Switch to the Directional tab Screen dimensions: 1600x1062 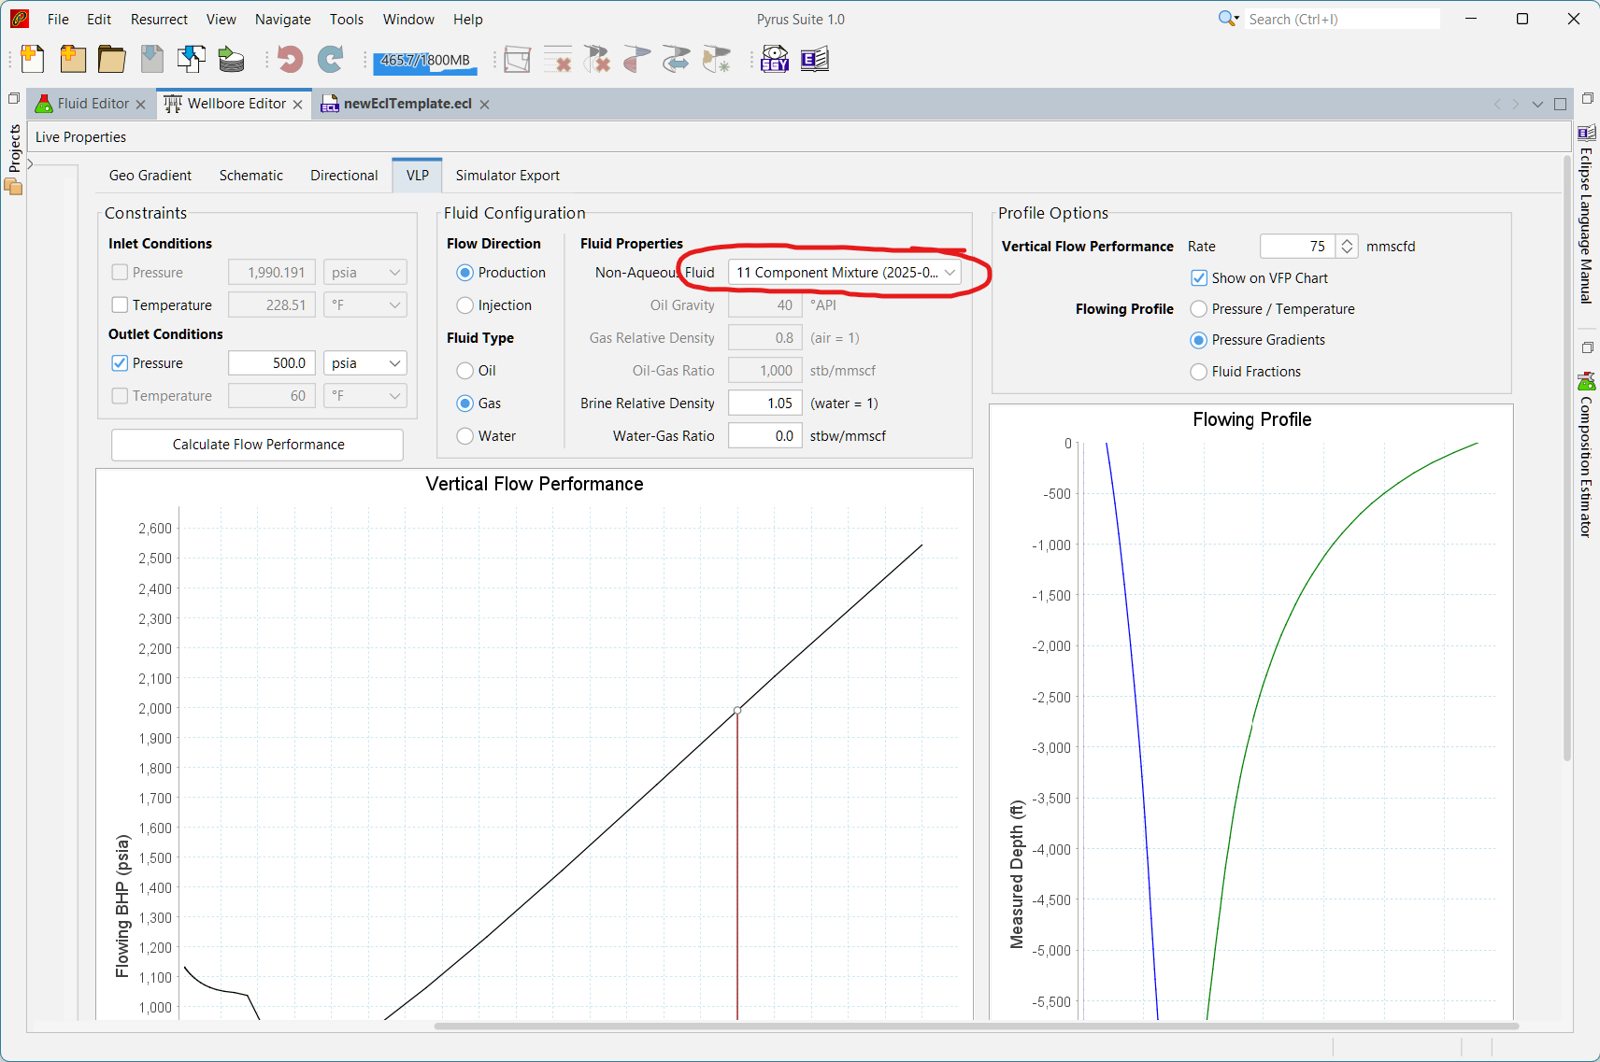tap(344, 176)
